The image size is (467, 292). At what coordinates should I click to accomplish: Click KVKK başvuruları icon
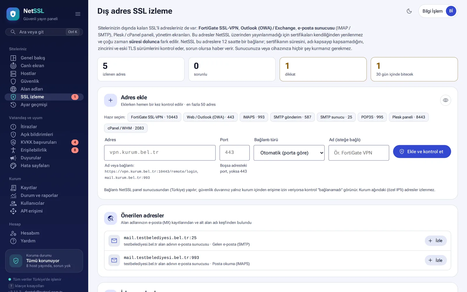tap(13, 142)
